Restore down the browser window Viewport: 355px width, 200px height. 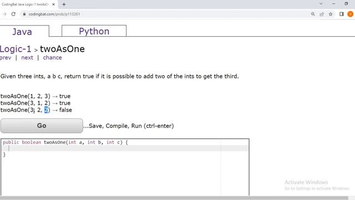point(346,4)
